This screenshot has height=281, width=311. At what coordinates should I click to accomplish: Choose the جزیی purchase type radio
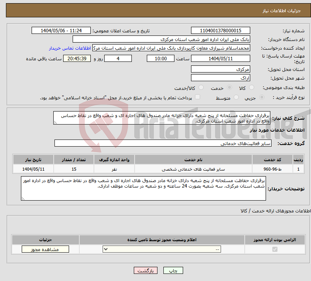click(x=262, y=97)
